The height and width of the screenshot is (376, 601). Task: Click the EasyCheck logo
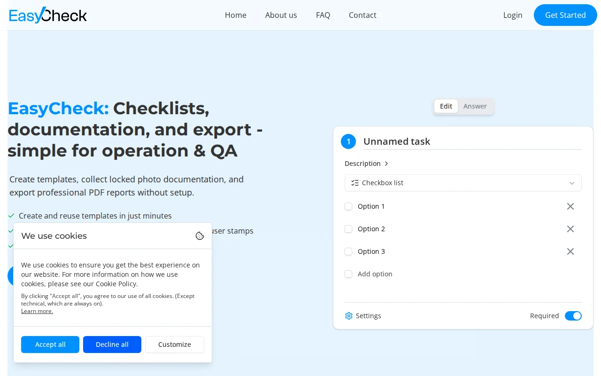click(48, 15)
